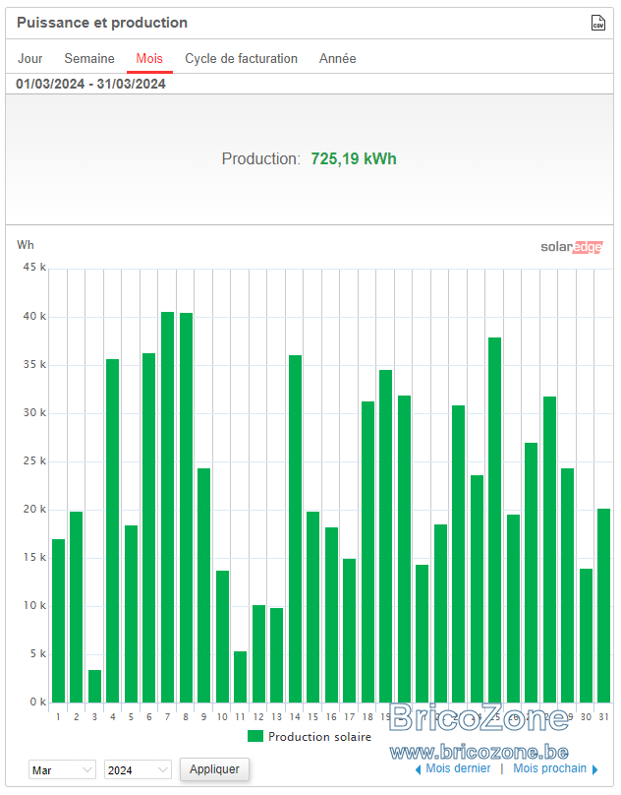The image size is (621, 795).
Task: Click the left arrow beside Mois dernier
Action: pyautogui.click(x=418, y=769)
